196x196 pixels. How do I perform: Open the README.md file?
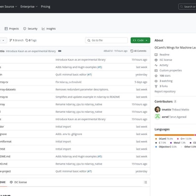tap(5, 156)
